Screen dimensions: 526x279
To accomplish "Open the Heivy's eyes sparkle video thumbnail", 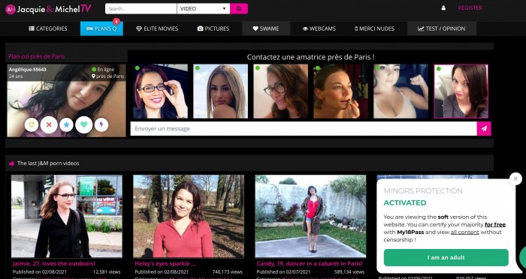I will [189, 216].
